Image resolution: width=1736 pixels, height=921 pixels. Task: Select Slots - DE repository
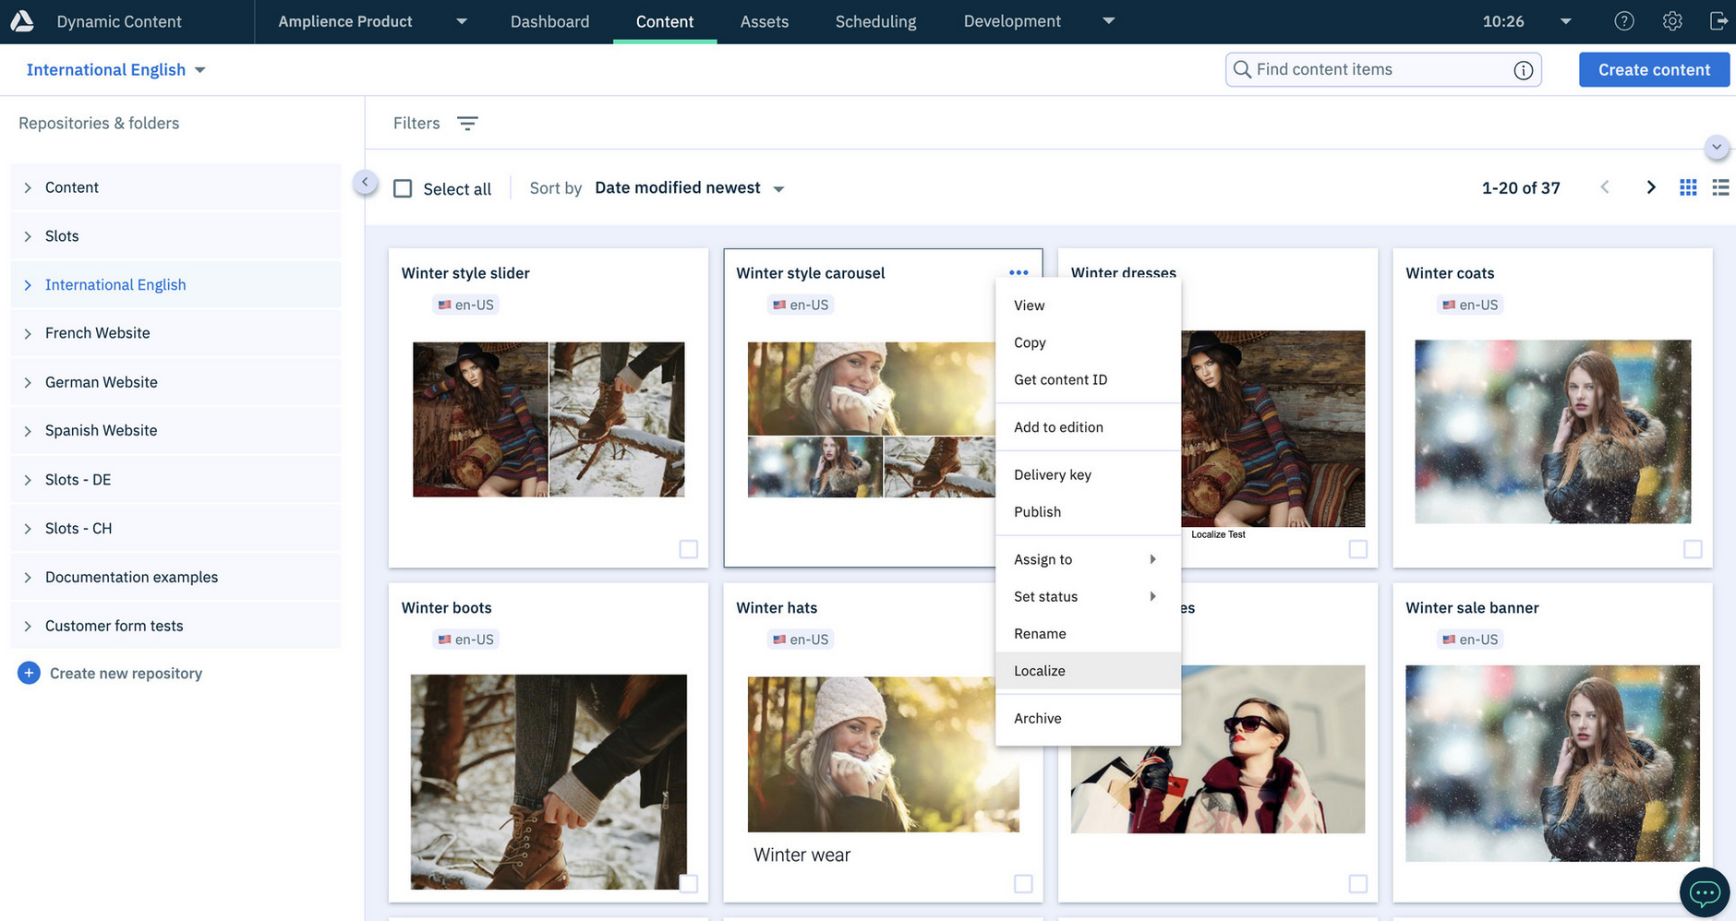tap(175, 480)
